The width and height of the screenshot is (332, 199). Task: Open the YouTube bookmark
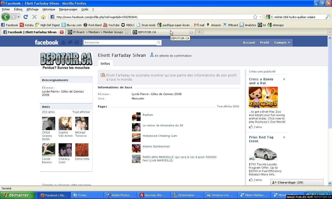111,25
